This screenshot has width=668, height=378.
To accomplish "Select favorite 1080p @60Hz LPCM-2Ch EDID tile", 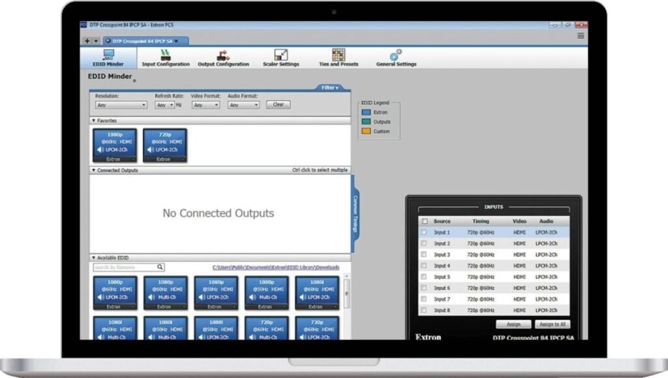I will [115, 146].
